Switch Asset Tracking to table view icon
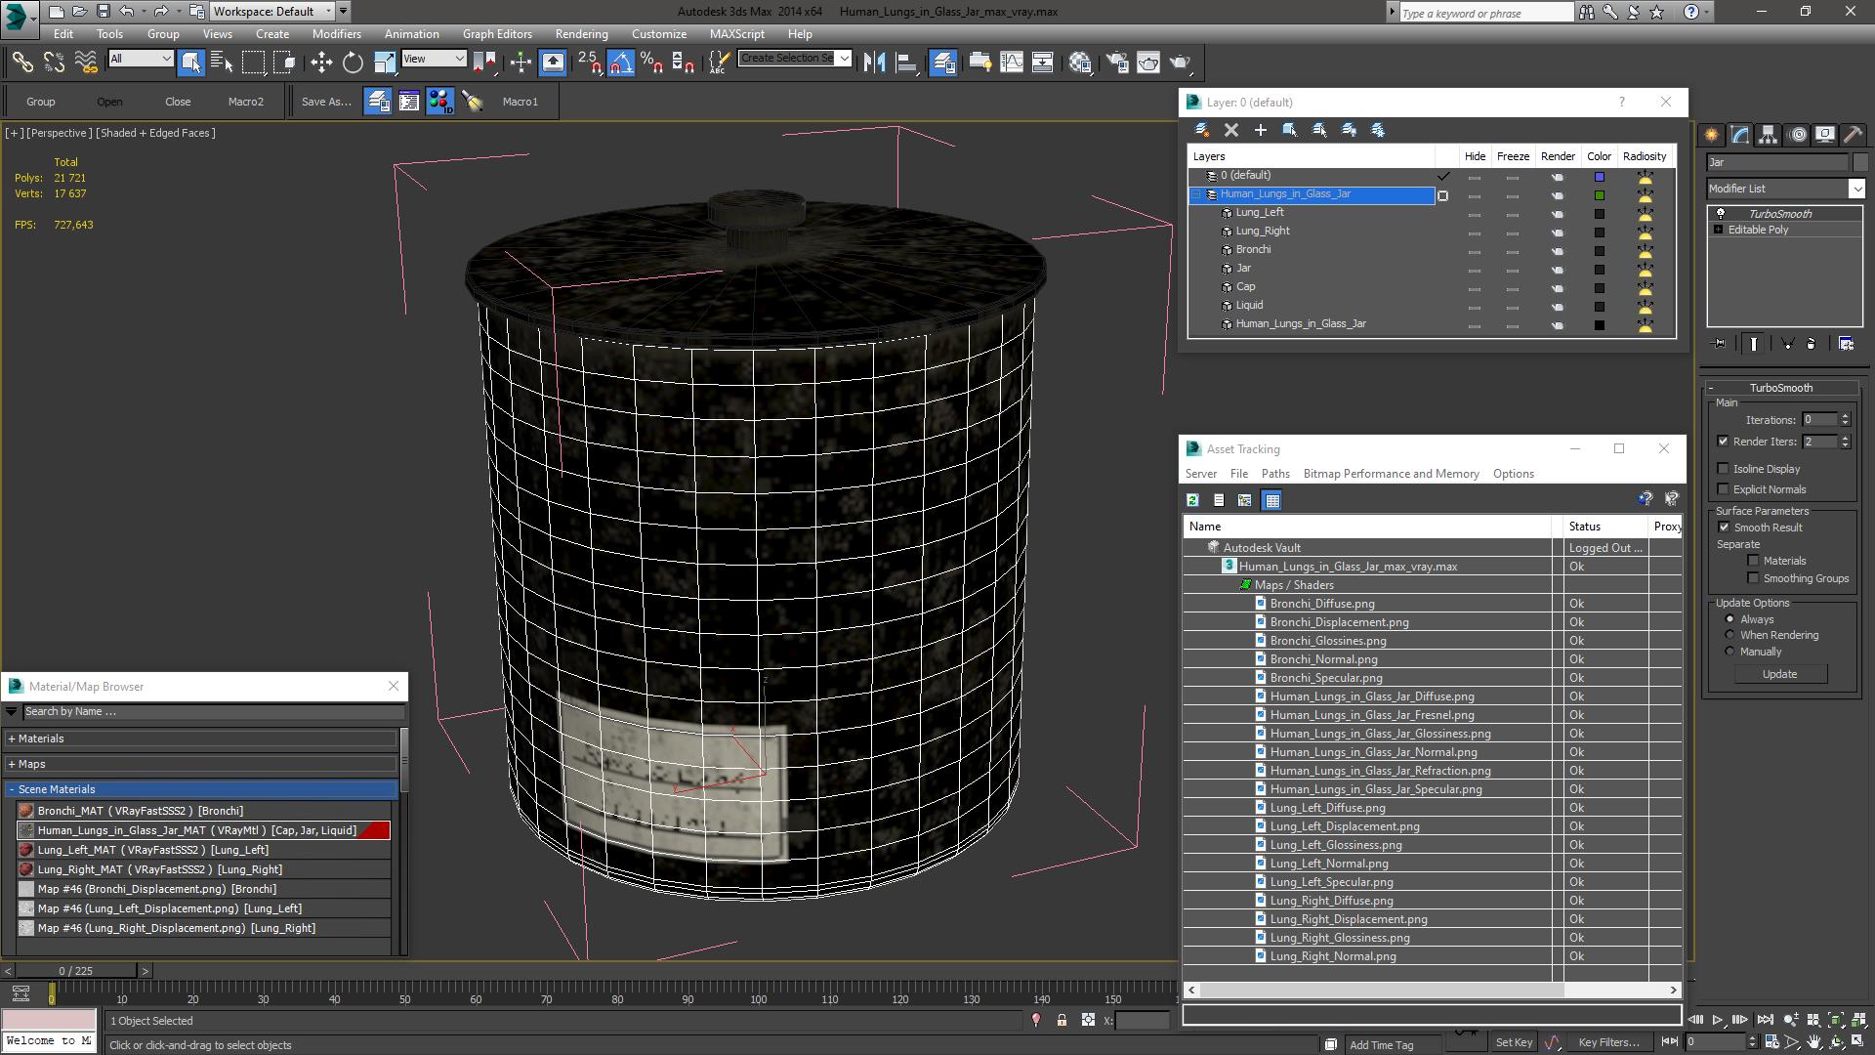1875x1055 pixels. tap(1271, 500)
